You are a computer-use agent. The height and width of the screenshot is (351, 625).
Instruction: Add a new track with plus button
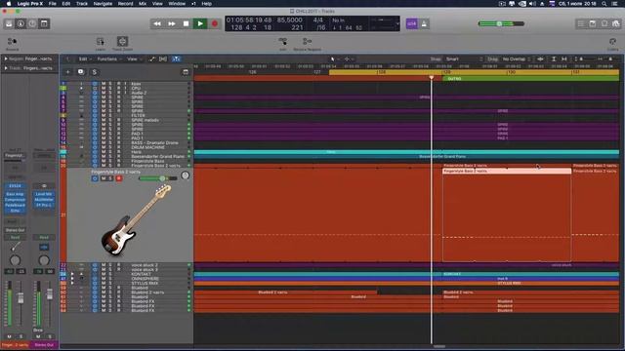pyautogui.click(x=67, y=72)
